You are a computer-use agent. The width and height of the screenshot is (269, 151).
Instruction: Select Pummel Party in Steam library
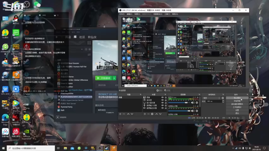tap(66, 107)
